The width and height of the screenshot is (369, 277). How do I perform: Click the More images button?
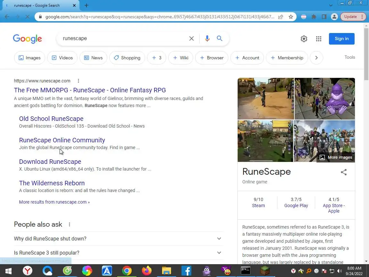point(336,157)
